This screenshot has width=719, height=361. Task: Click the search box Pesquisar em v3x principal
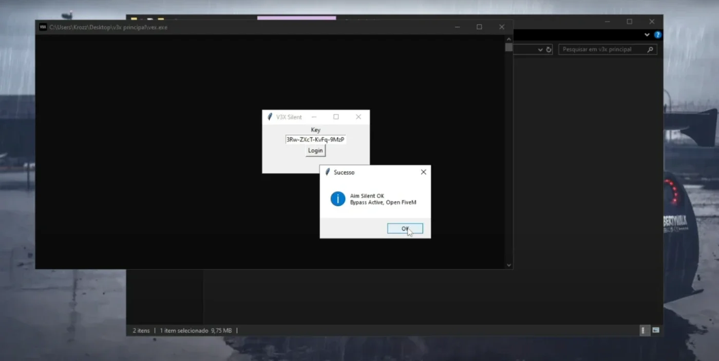tap(608, 50)
